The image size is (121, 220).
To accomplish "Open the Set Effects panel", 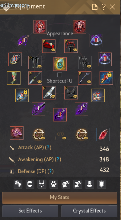I will click(x=30, y=211).
